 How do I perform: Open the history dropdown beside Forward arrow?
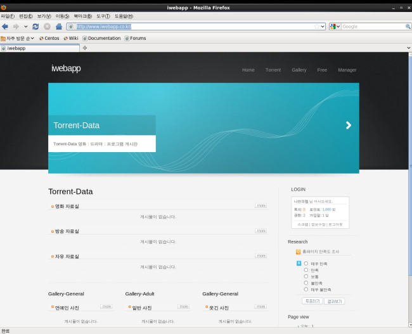coord(26,27)
